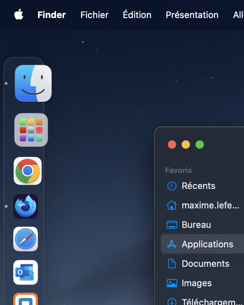Open the Finder menu in menu bar
The height and width of the screenshot is (305, 244).
(52, 15)
